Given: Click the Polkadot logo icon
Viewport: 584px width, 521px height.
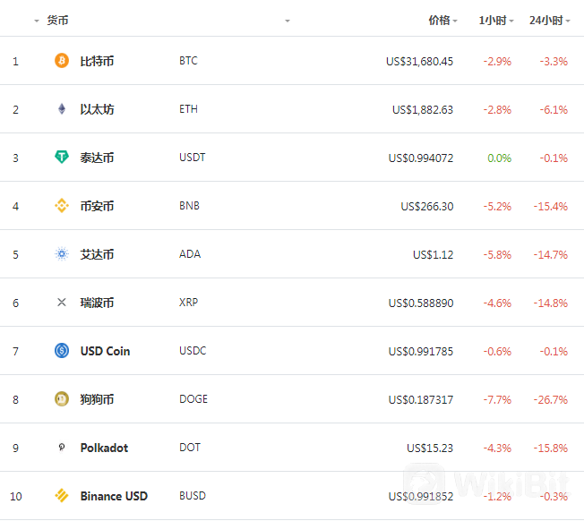Looking at the screenshot, I should click(62, 447).
